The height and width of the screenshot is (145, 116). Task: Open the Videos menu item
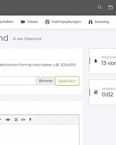pyautogui.click(x=32, y=22)
